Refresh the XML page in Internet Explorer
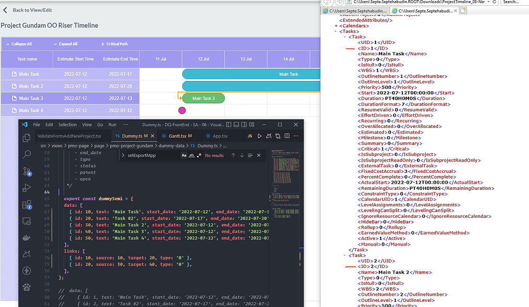 coord(494,2)
